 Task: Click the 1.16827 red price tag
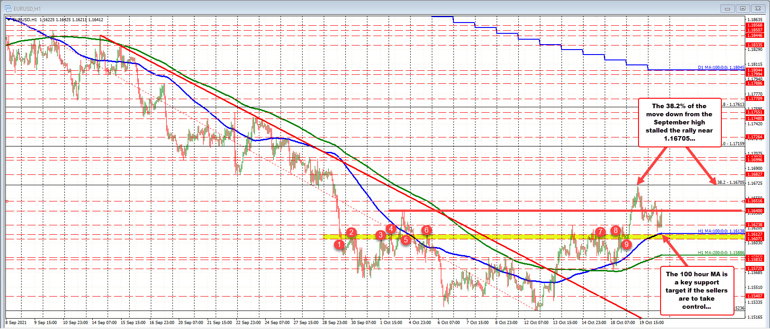[755, 174]
